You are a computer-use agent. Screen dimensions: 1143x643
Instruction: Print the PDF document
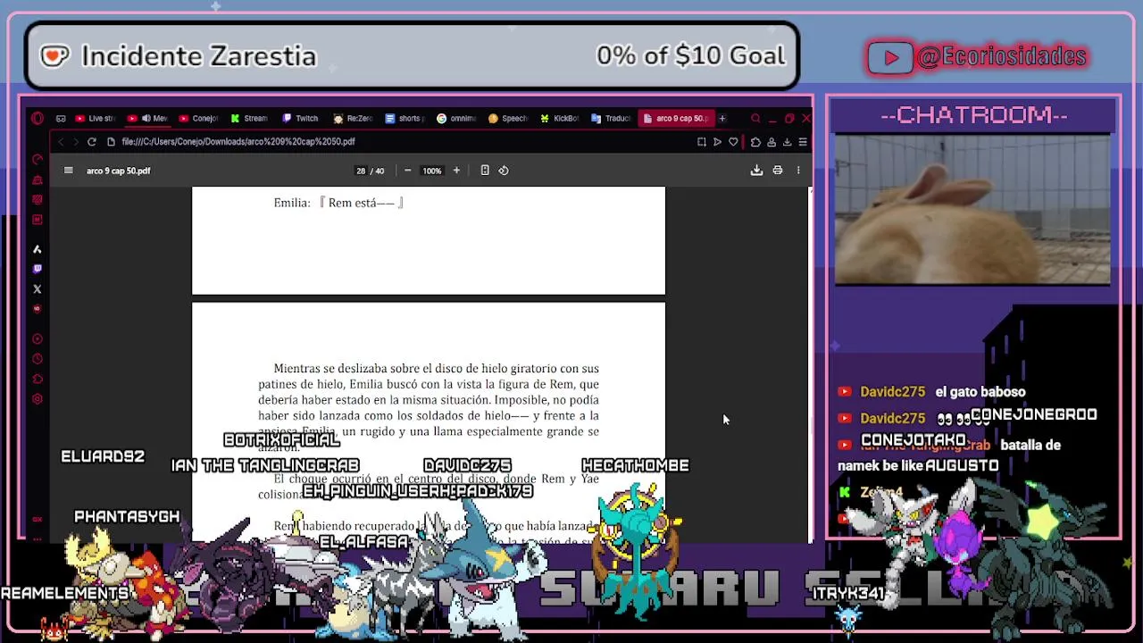coord(778,171)
